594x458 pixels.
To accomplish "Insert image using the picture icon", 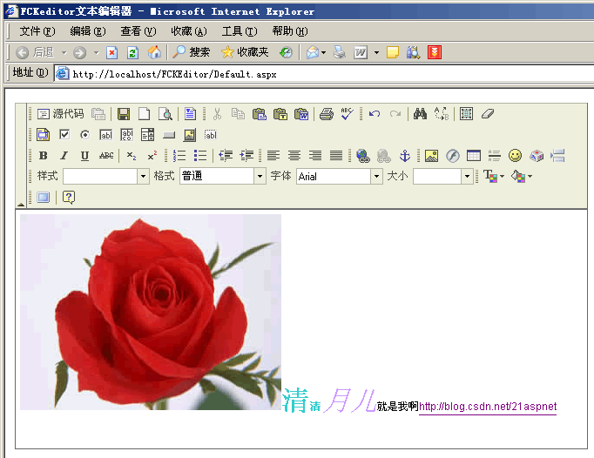I will click(x=431, y=156).
